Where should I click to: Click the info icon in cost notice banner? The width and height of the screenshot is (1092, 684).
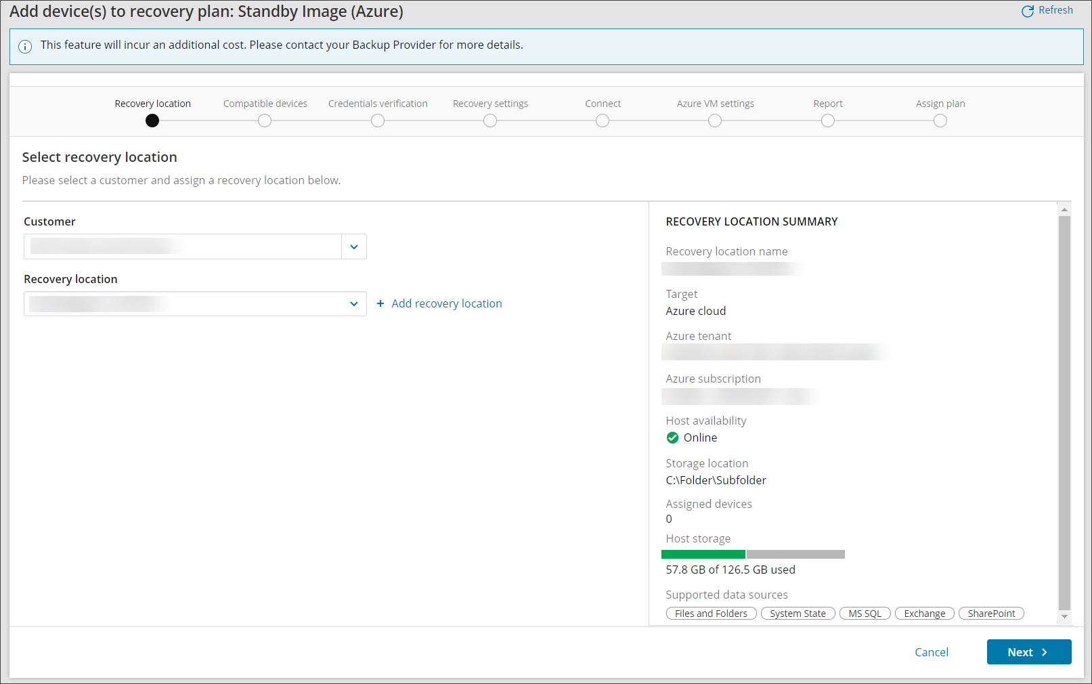25,46
